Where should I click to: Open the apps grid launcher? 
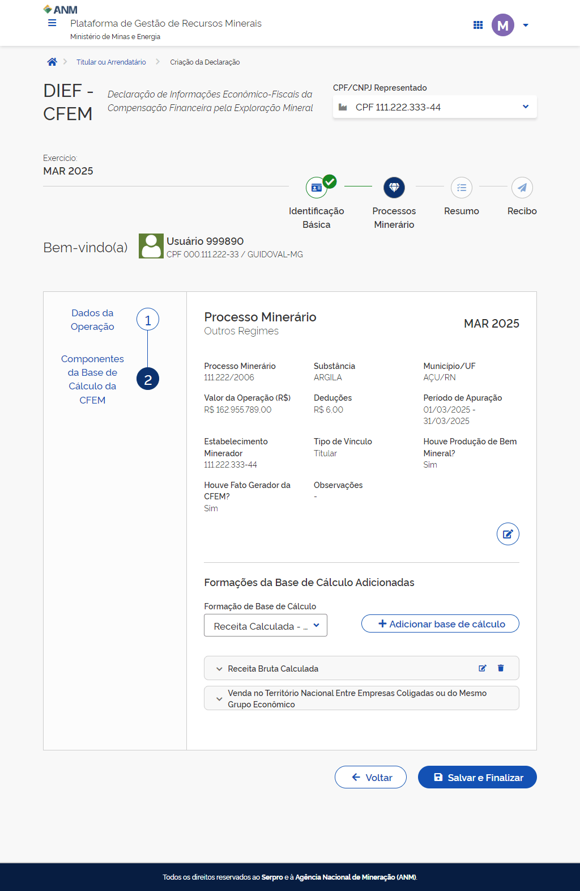tap(478, 25)
